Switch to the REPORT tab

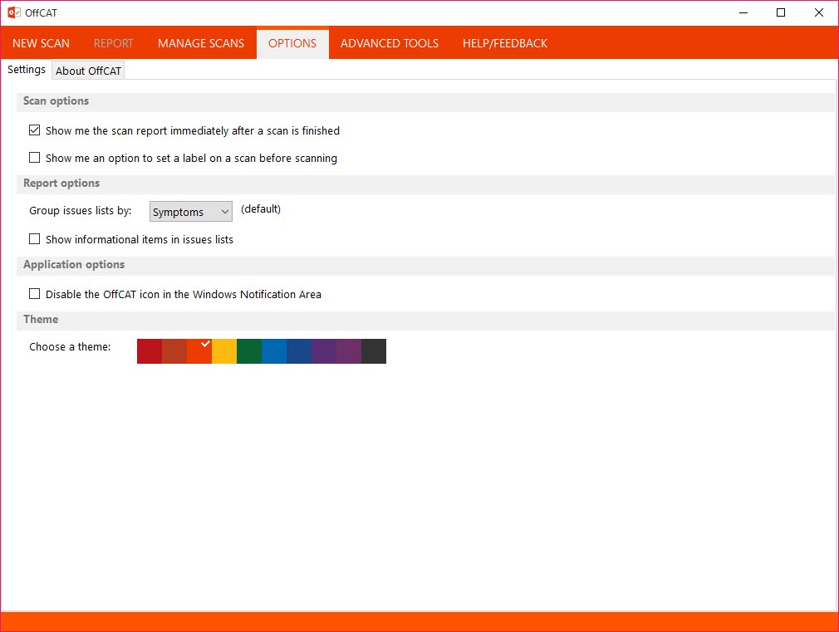pos(114,43)
